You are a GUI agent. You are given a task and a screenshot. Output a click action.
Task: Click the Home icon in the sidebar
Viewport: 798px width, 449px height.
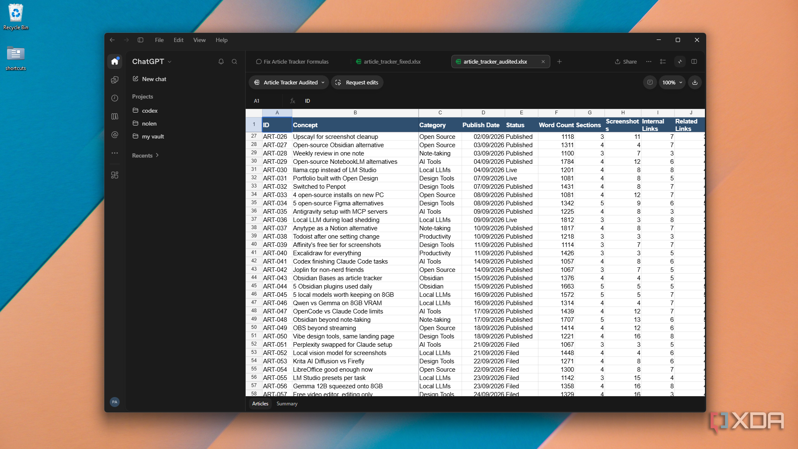coord(115,62)
